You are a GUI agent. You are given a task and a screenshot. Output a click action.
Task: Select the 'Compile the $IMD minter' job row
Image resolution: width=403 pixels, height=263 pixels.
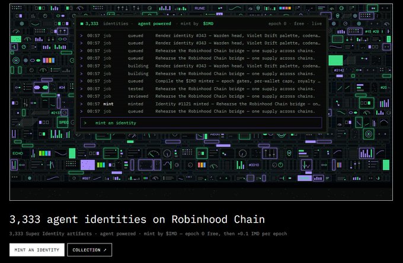[201, 81]
